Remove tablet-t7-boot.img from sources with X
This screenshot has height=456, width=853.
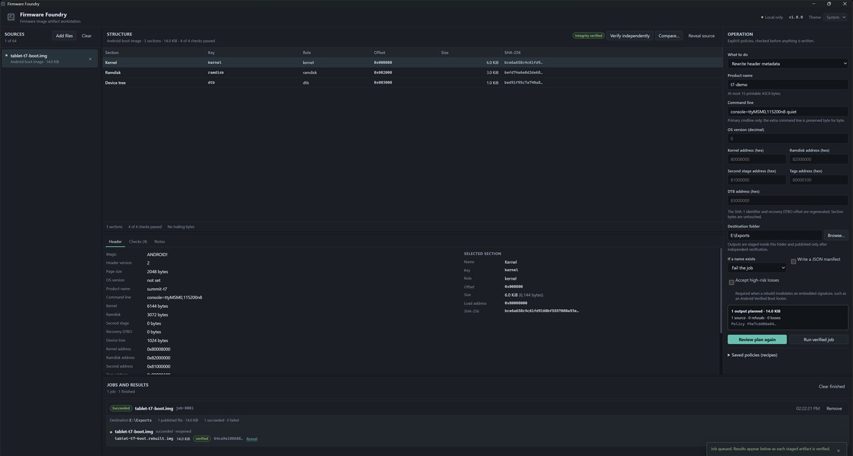(90, 59)
